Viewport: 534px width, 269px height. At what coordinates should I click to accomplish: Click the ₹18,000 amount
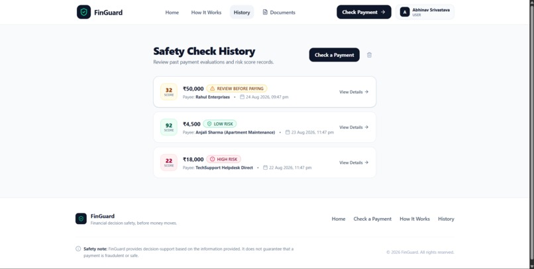click(x=193, y=159)
